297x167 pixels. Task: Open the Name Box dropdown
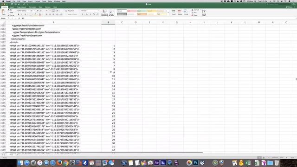9,19
